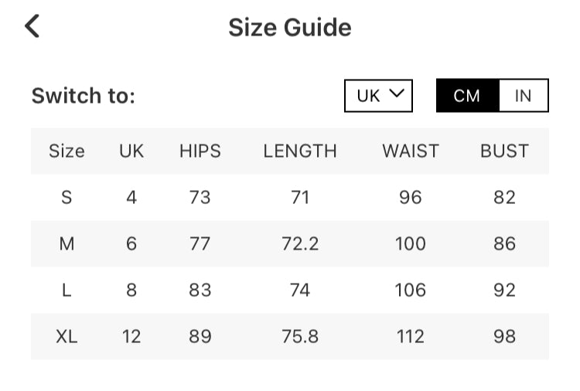Open the UK size region dropdown
This screenshot has height=391, width=580.
[x=378, y=96]
